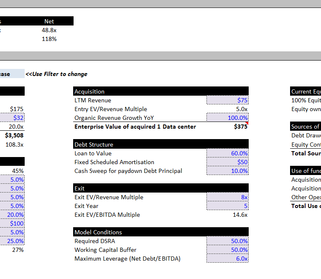This screenshot has height=279, width=321.
Task: Select the LTM Revenue $75 input cell
Action: tap(227, 100)
